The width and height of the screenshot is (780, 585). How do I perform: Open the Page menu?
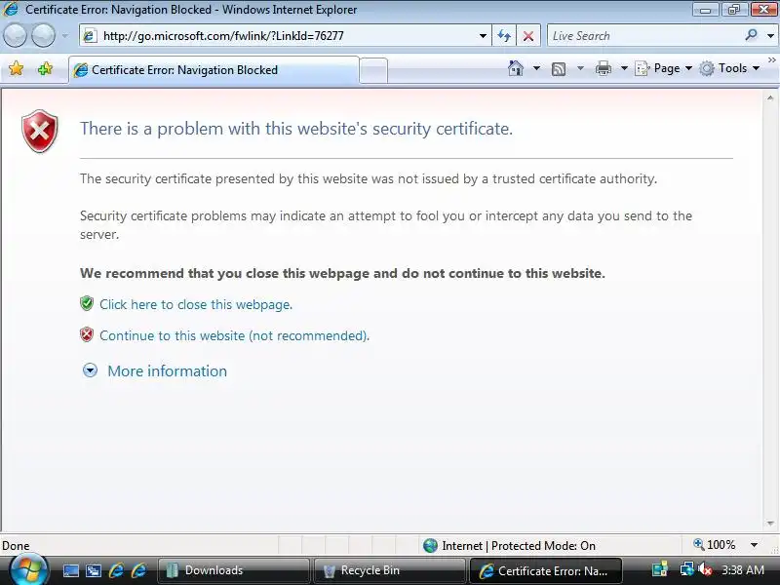664,68
